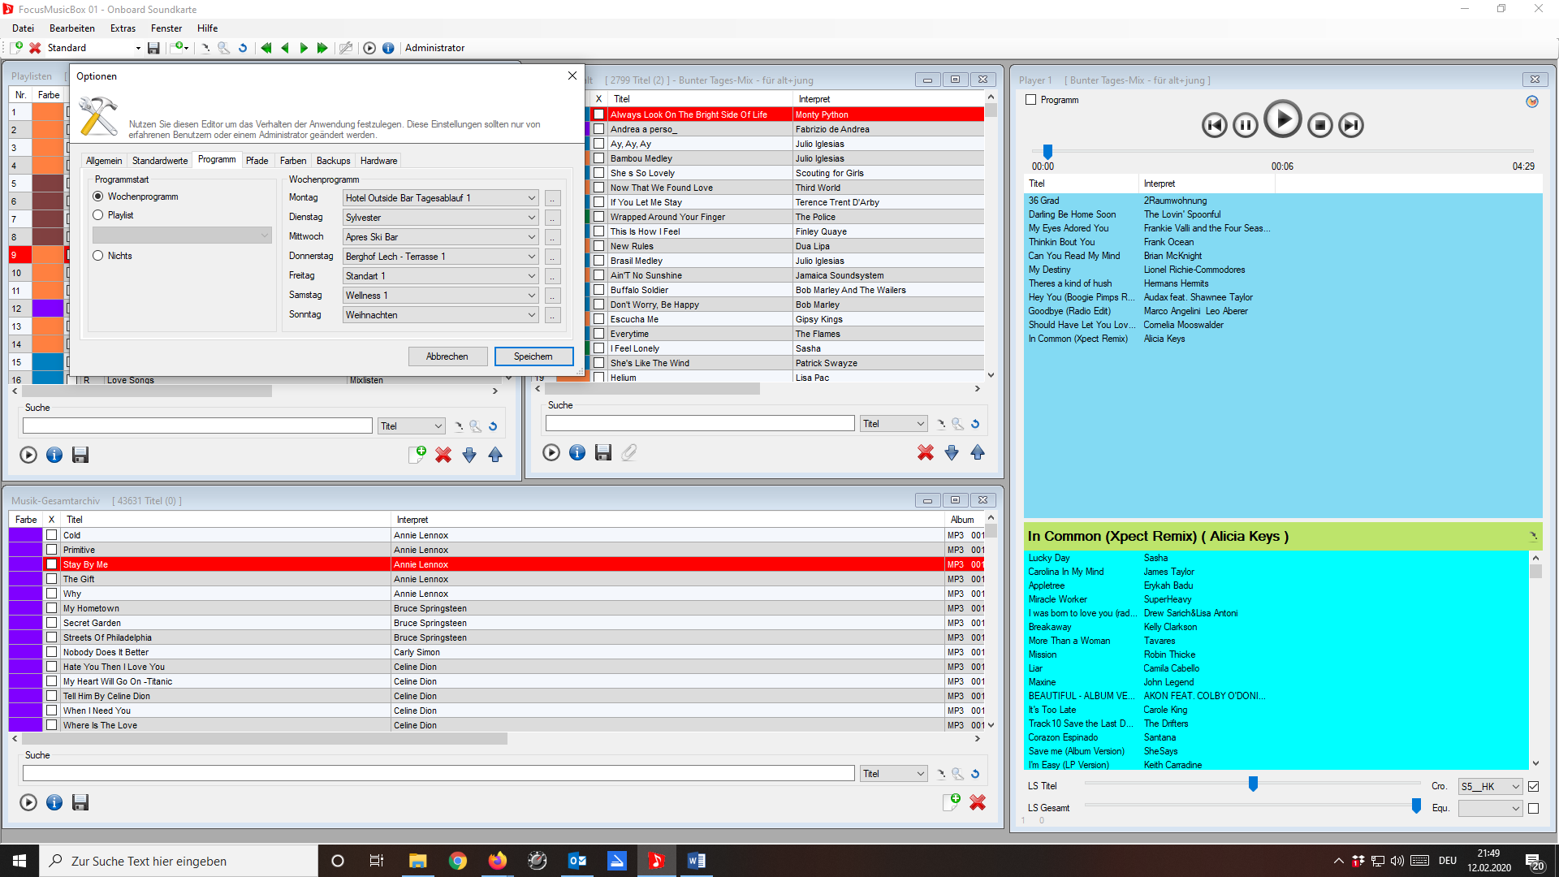The image size is (1559, 877).
Task: Select the Playlist radio button under Programmstart
Action: click(x=98, y=215)
